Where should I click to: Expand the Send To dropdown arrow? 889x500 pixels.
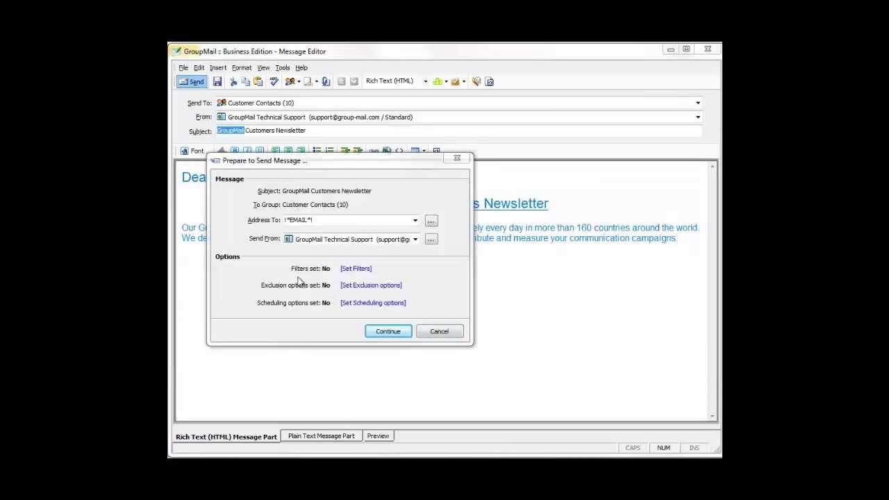[698, 103]
